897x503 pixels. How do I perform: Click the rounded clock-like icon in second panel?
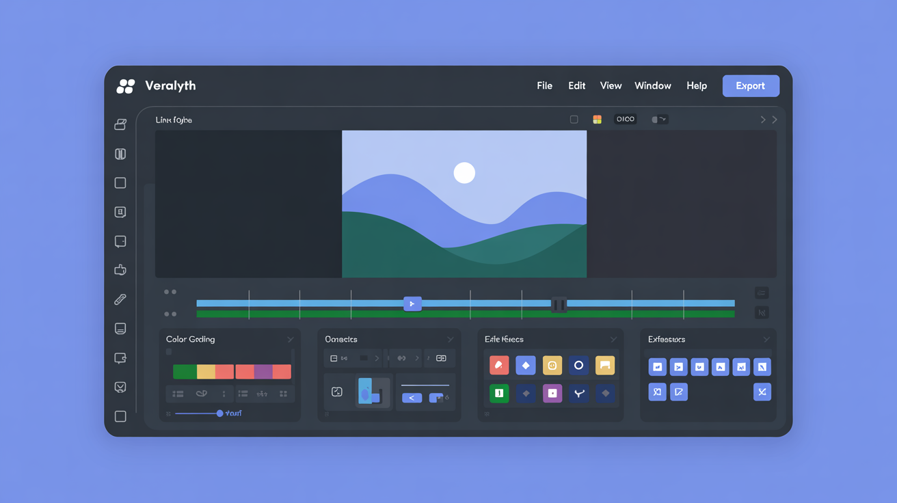click(x=336, y=392)
